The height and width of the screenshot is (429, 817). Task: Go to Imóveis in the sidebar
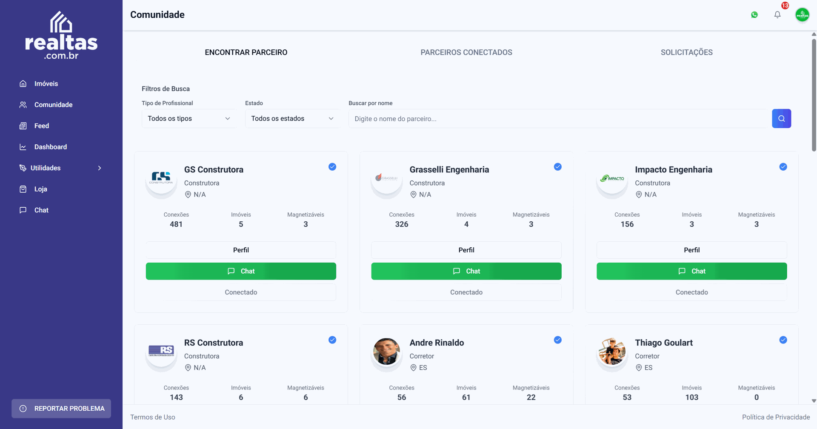pyautogui.click(x=46, y=84)
